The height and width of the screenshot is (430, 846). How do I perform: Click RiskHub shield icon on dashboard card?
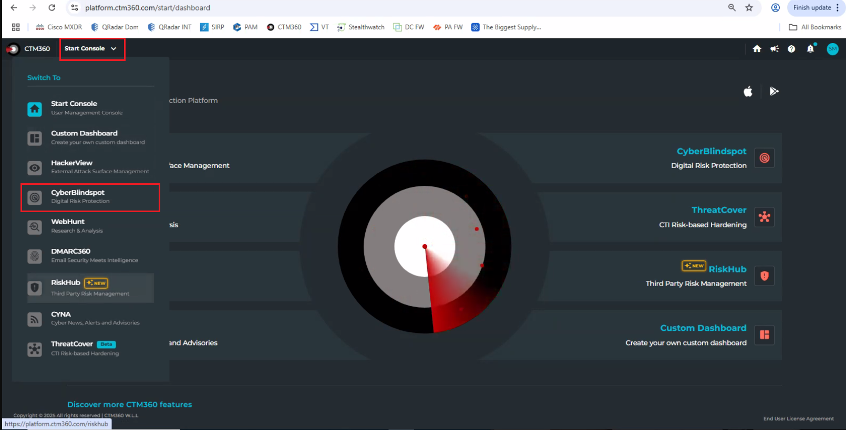765,276
